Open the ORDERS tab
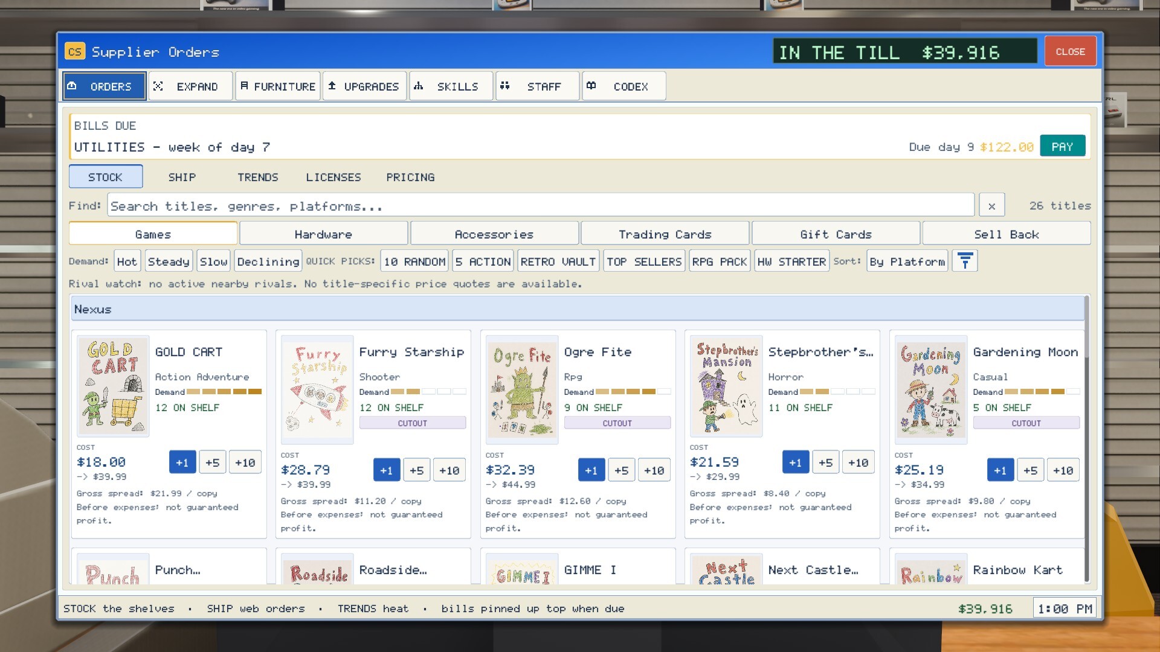The image size is (1160, 652). point(105,86)
